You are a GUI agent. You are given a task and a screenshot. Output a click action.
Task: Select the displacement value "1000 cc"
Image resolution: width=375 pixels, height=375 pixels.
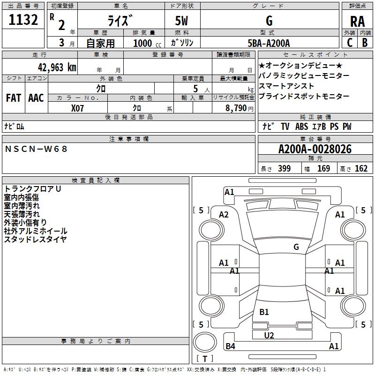[147, 43]
